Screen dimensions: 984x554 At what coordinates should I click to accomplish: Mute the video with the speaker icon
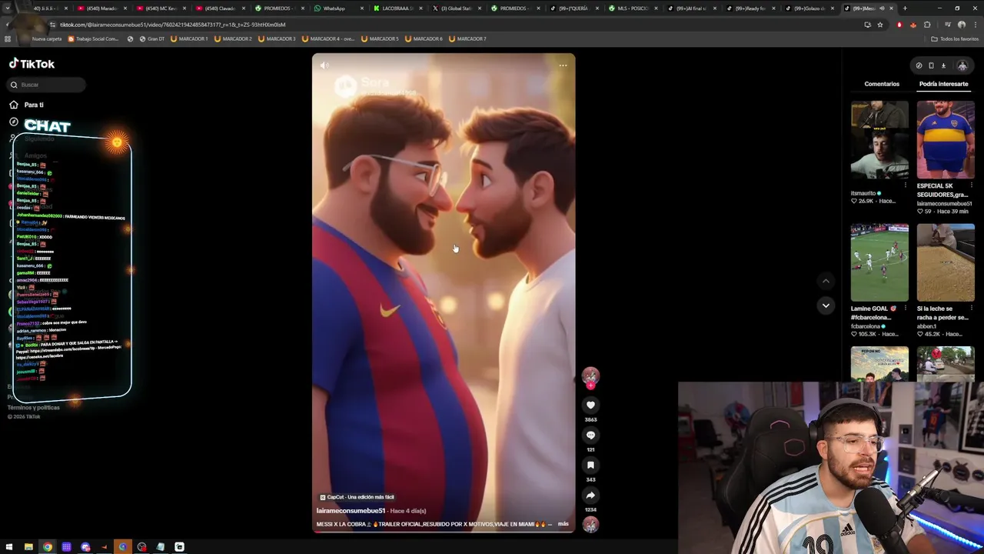pyautogui.click(x=324, y=65)
